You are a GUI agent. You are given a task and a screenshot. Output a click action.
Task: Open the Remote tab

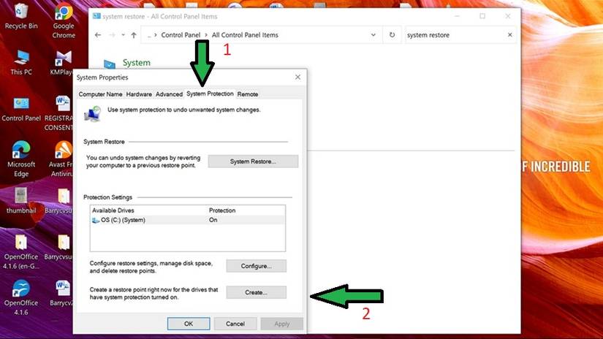pyautogui.click(x=248, y=94)
